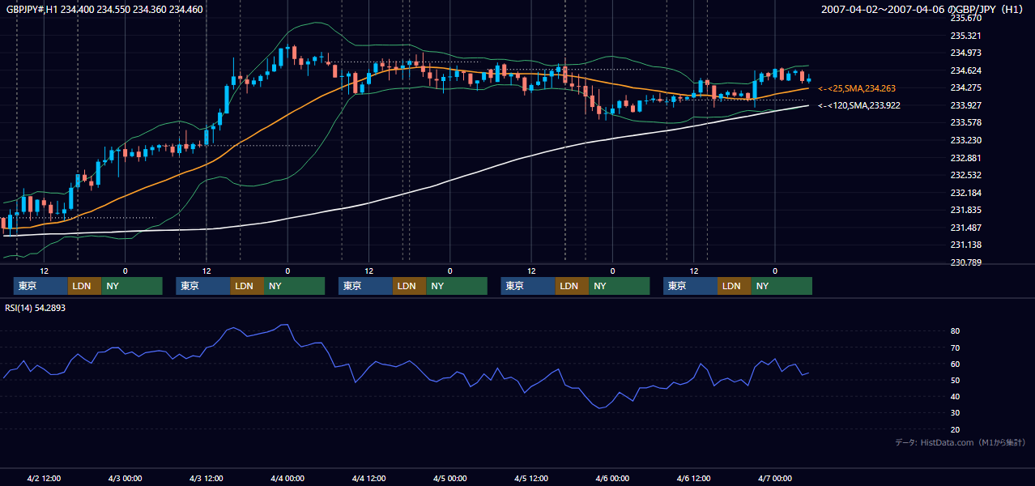Screen dimensions: 1035x486
Task: Select the LDN session block for 4/4
Action: [x=409, y=286]
